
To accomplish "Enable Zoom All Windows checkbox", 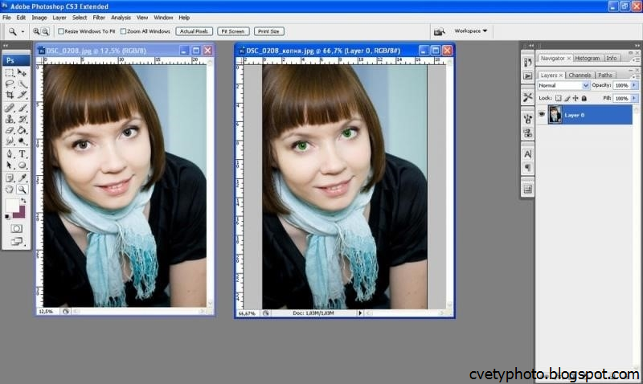I will click(x=123, y=31).
